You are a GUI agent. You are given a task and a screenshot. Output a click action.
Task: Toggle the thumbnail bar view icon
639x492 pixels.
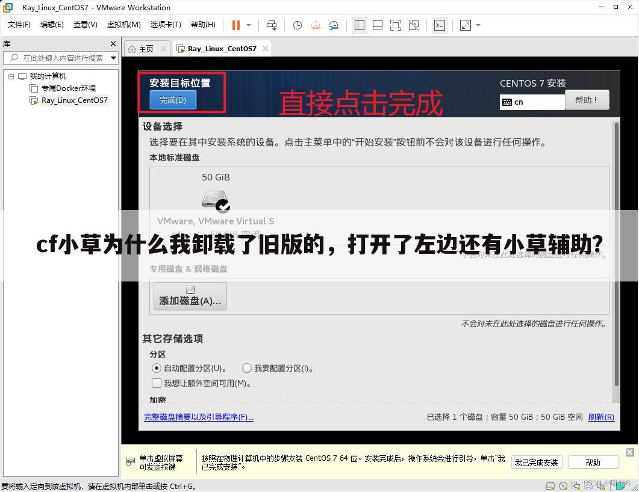tap(378, 25)
